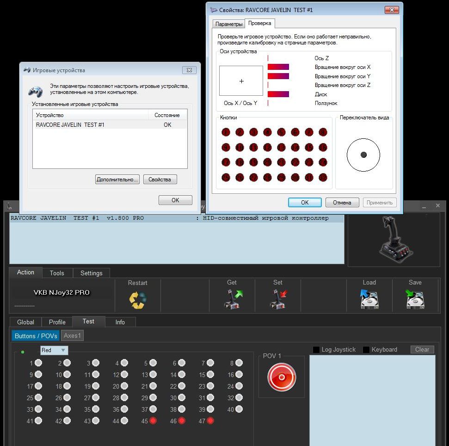This screenshot has width=449, height=446.
Task: Switch to the Параметры tab
Action: (x=229, y=24)
